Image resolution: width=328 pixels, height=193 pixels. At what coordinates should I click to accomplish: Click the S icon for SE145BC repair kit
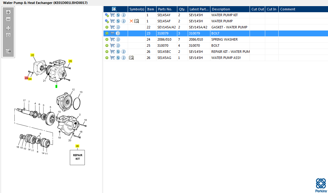point(118,52)
